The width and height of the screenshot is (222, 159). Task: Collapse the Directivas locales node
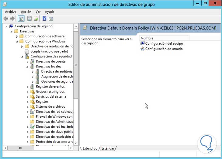(x=27, y=67)
